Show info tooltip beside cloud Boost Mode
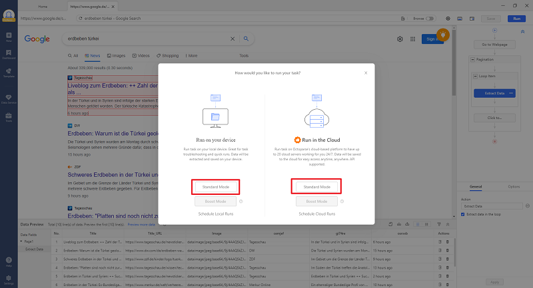 tap(342, 202)
